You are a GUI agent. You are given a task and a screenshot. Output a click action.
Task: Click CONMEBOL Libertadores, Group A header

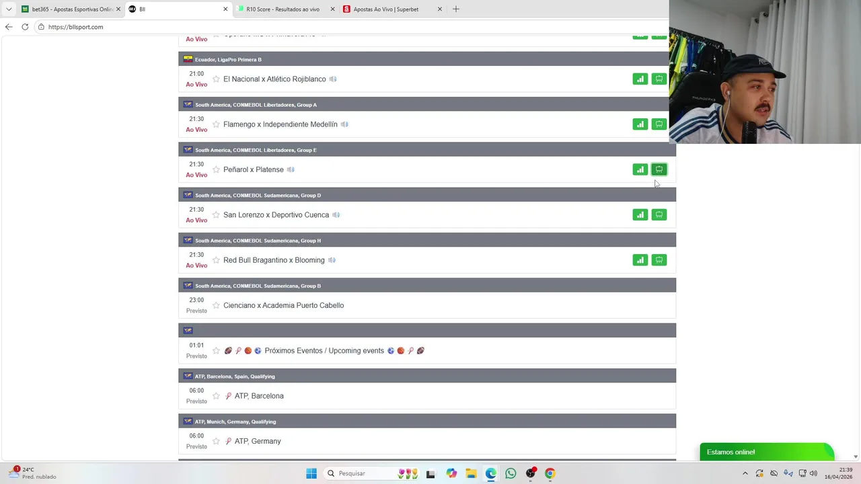point(427,104)
